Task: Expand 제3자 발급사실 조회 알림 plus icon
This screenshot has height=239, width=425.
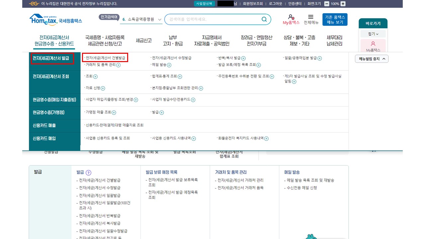Action: click(294, 81)
